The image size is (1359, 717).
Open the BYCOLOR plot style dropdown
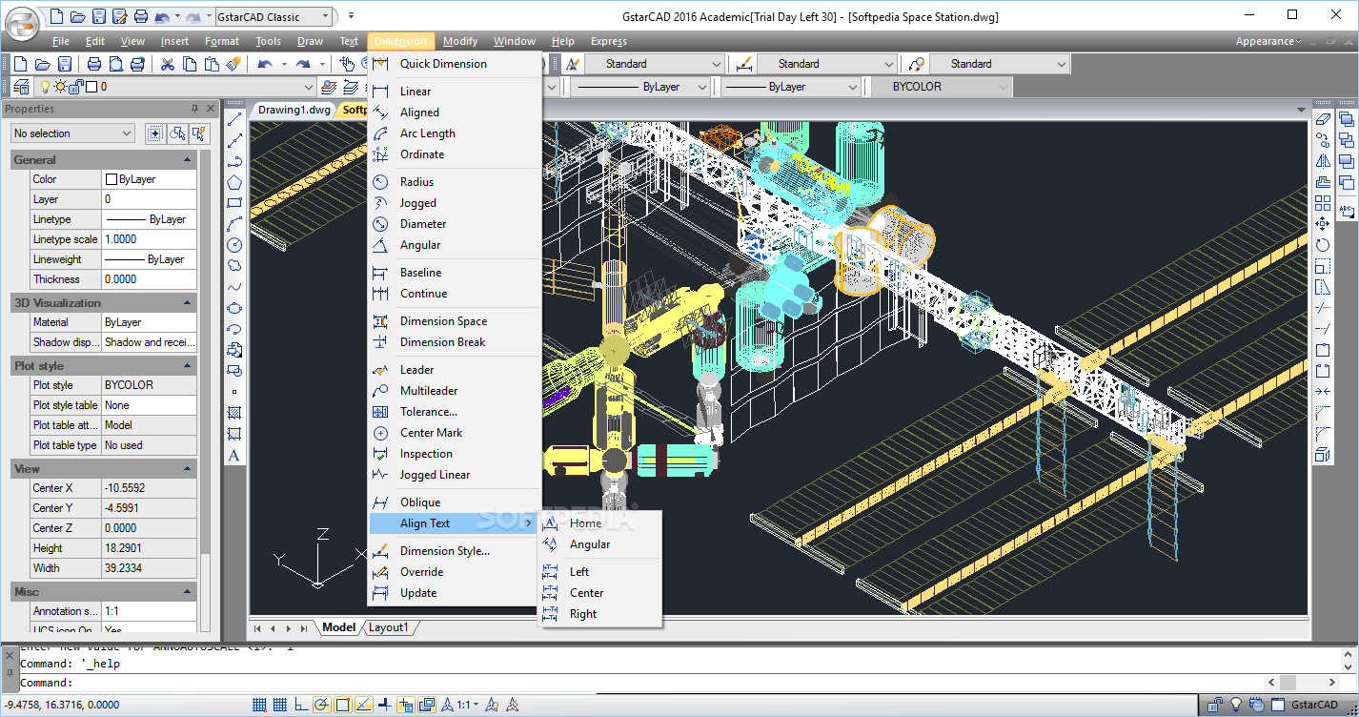point(942,87)
